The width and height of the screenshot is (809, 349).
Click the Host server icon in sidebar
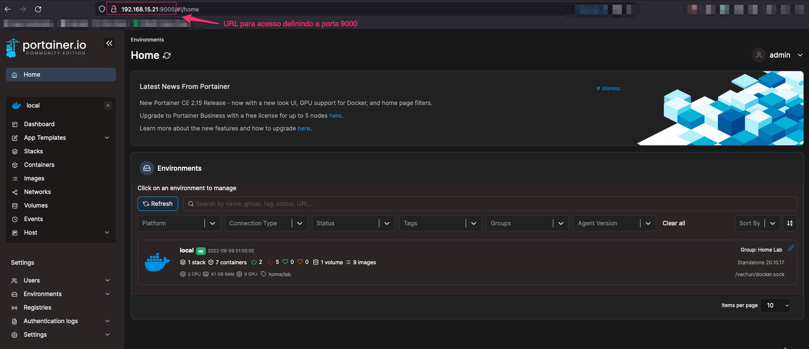(x=15, y=233)
